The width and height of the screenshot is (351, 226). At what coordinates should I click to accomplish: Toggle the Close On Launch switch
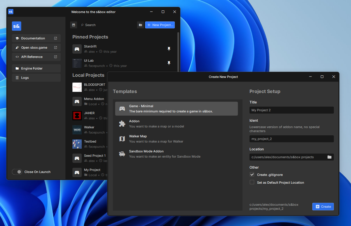17,172
